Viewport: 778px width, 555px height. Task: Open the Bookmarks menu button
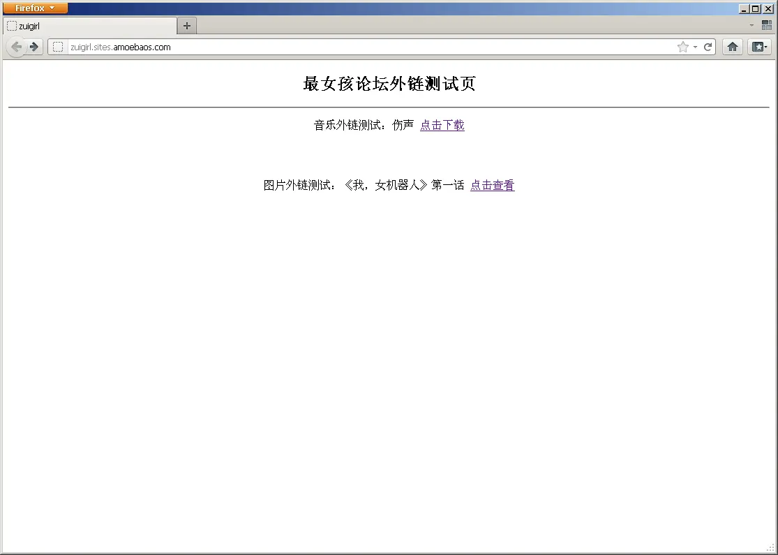click(759, 47)
